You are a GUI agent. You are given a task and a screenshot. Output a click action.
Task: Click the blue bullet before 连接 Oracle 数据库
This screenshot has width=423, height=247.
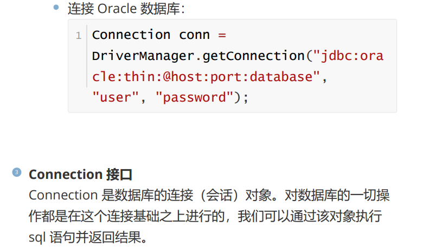coord(56,8)
